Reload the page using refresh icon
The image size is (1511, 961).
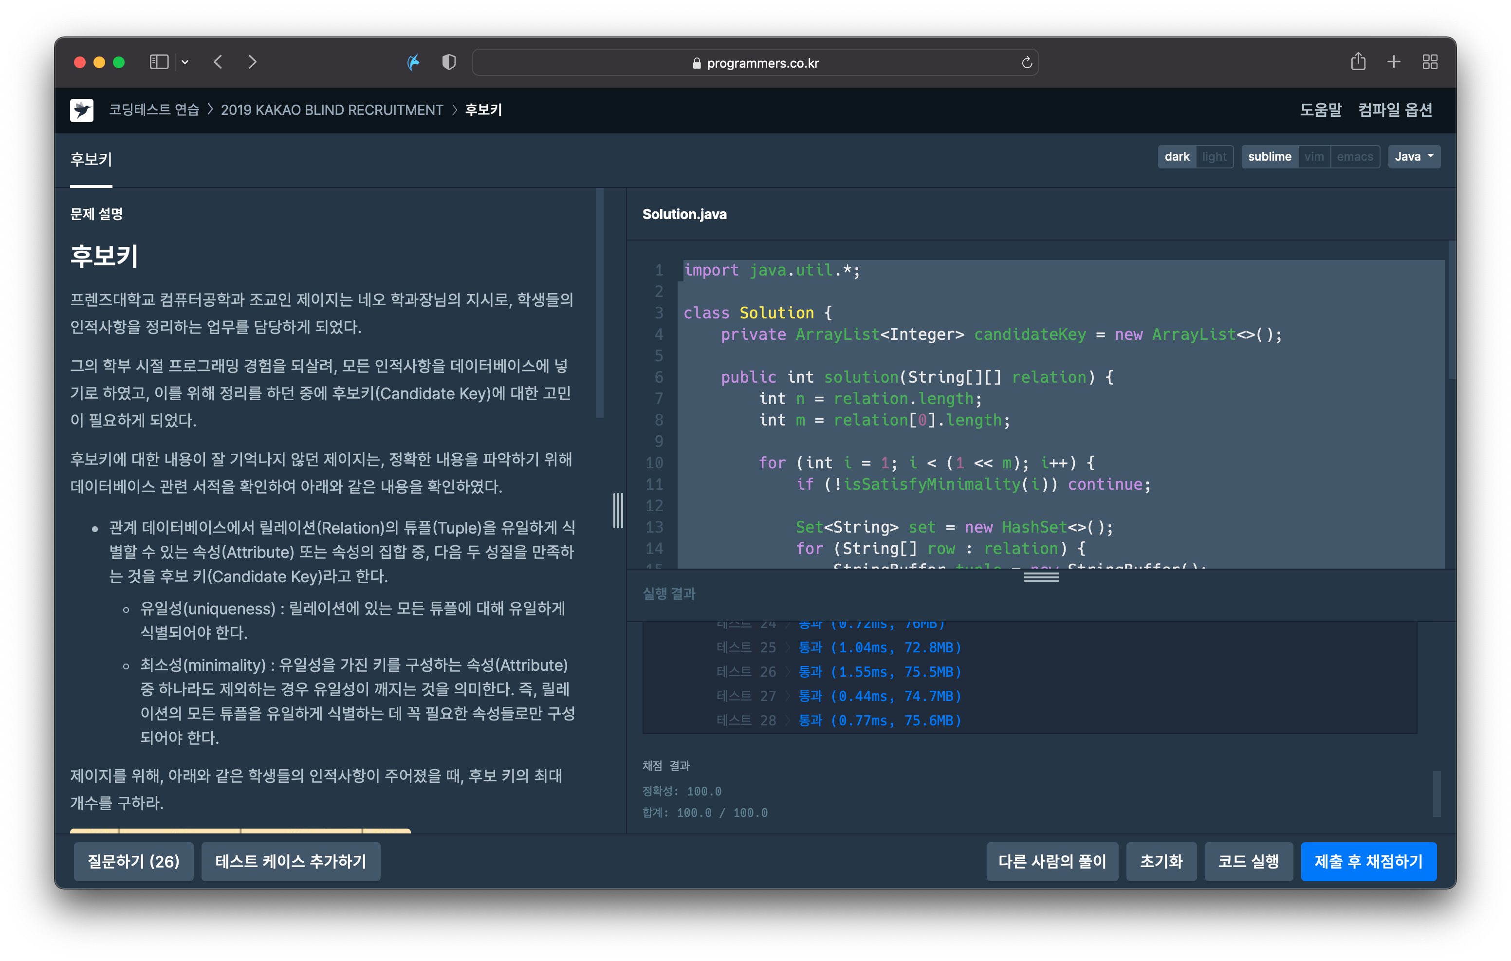pos(1027,63)
